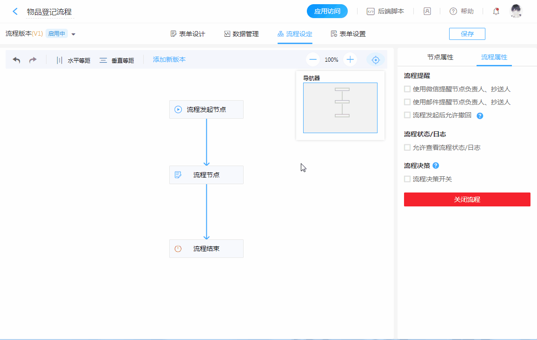Viewport: 537px width, 340px height.
Task: Zoom out the canvas with minus icon
Action: [313, 59]
